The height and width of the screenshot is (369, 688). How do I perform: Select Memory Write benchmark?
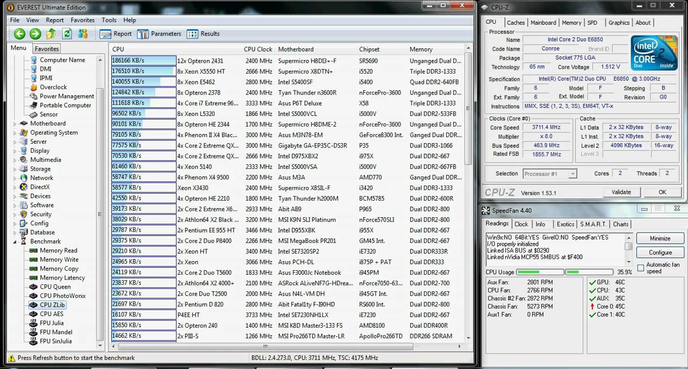point(59,260)
